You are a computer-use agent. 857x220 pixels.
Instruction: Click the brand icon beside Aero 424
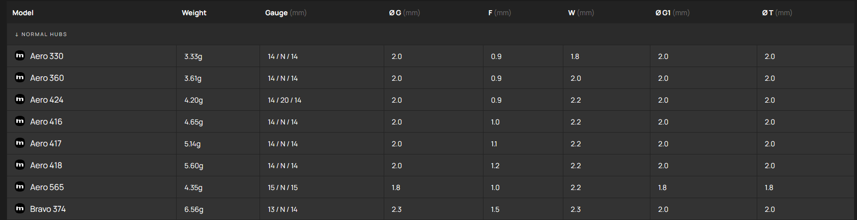coord(20,100)
